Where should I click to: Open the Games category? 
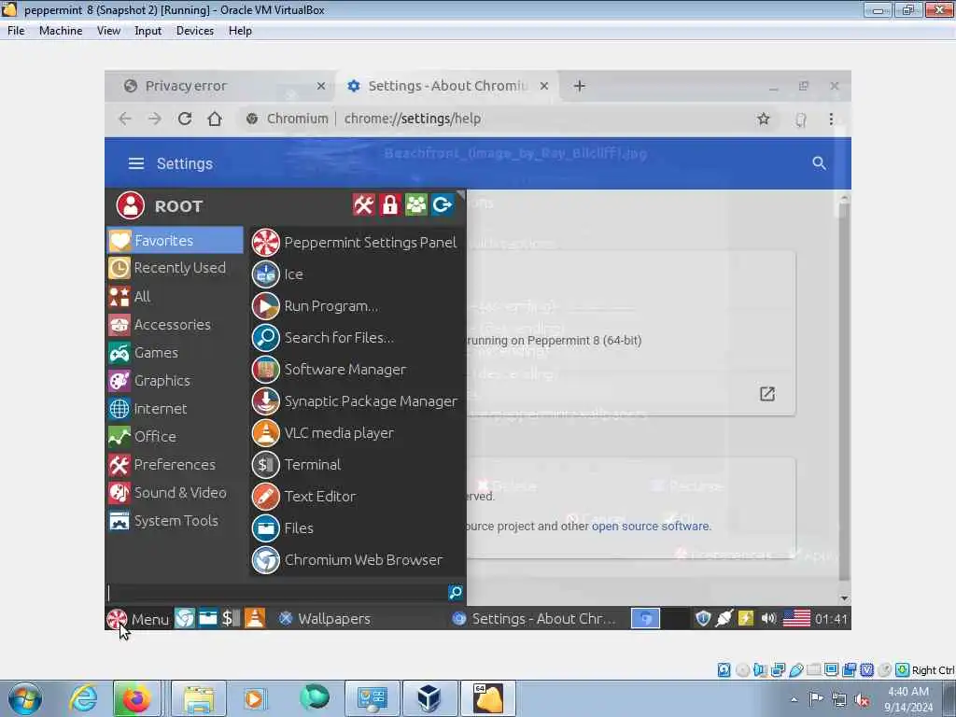click(175, 352)
